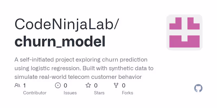Click the issues count number
This screenshot has height=108, width=217.
(65, 86)
